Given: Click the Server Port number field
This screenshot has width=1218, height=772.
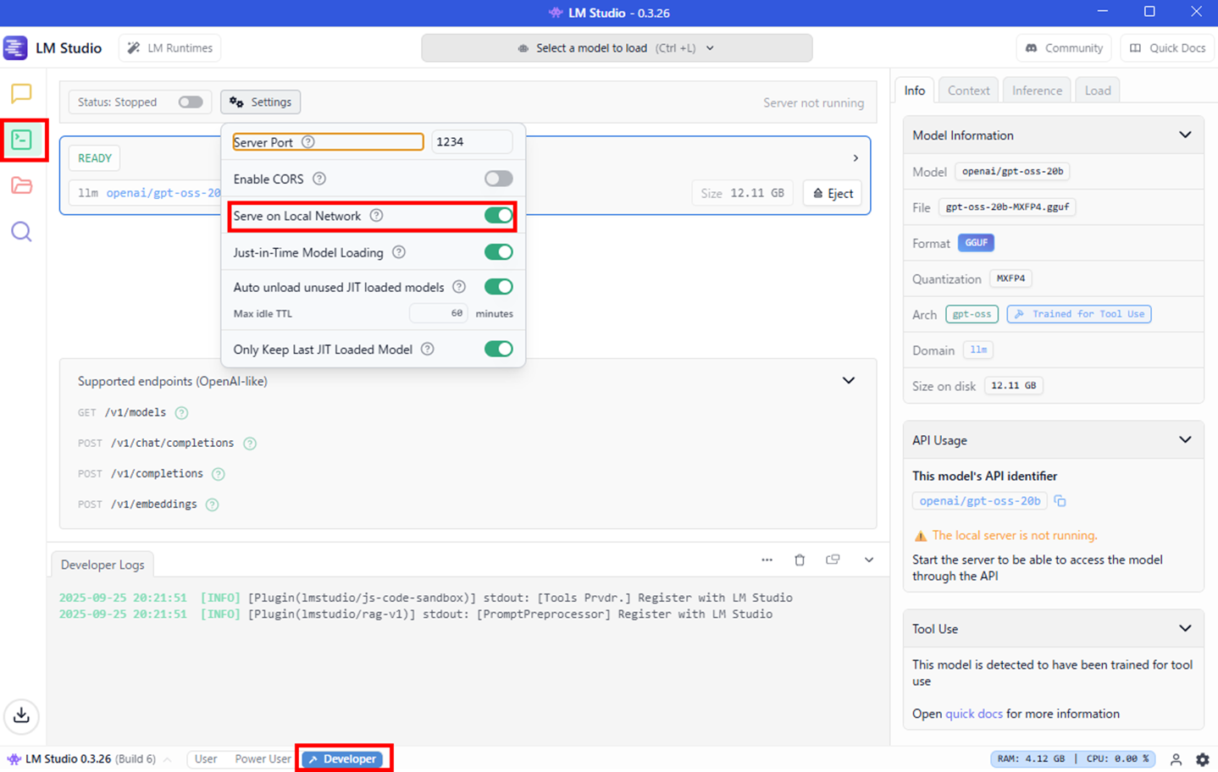Looking at the screenshot, I should pyautogui.click(x=471, y=142).
